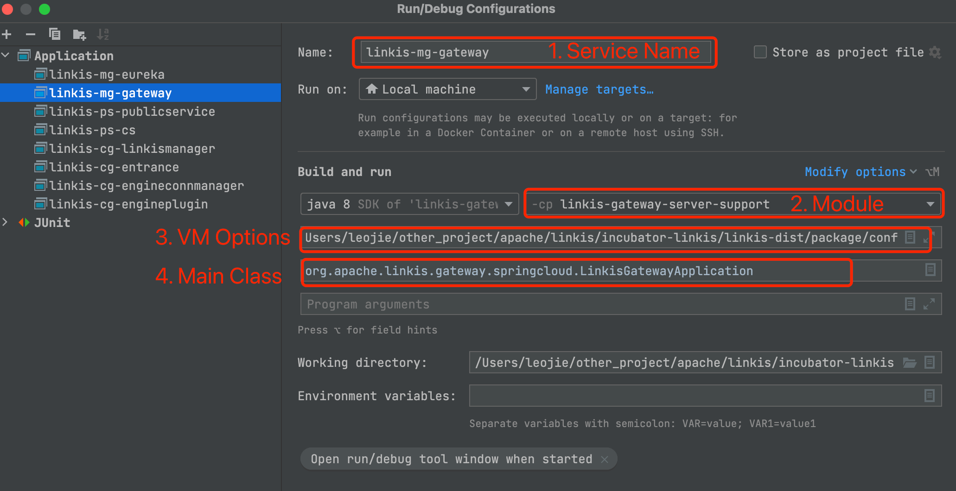Screen dimensions: 956x491
Task: Remove the Open run/debug tool window tag
Action: [x=605, y=459]
